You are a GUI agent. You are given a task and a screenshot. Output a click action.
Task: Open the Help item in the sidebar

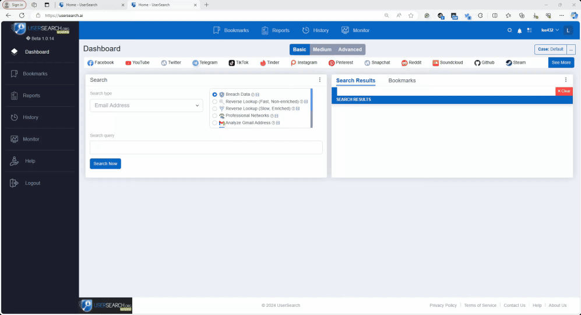(x=30, y=161)
